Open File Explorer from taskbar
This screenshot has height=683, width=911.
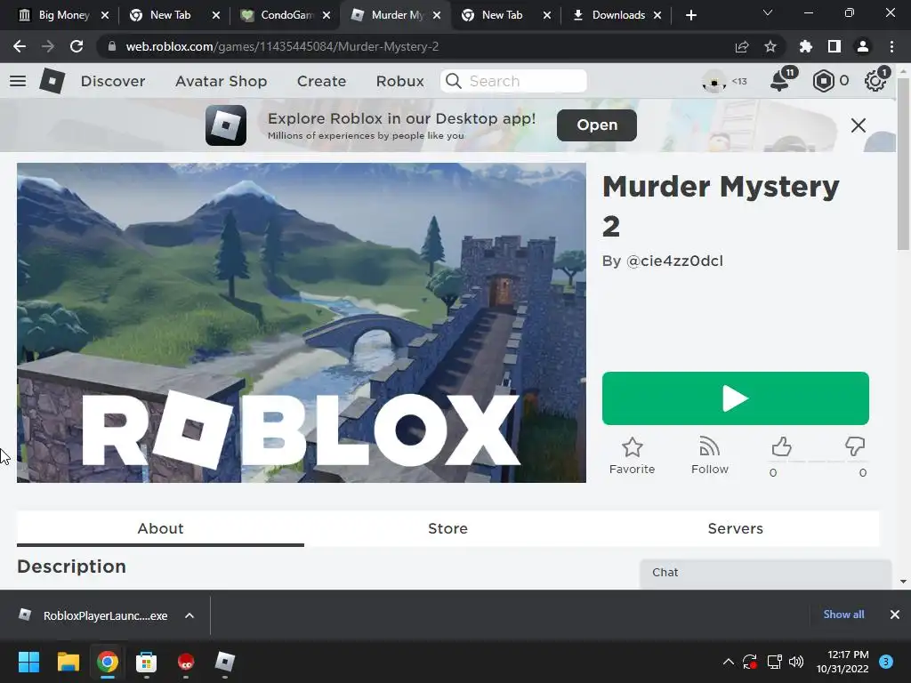[x=68, y=662]
